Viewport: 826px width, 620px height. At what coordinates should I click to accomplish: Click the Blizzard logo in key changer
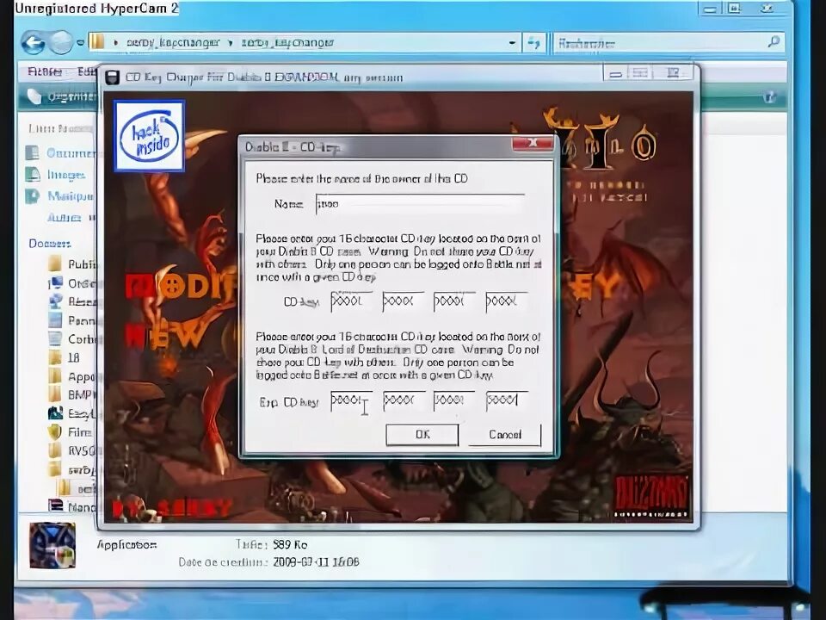tap(651, 496)
